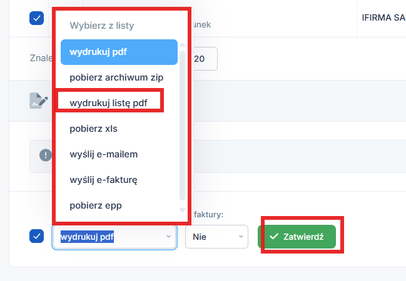Select 'wydrukuj pdf' from the list
Screen dimensions: 406x281
click(x=119, y=52)
